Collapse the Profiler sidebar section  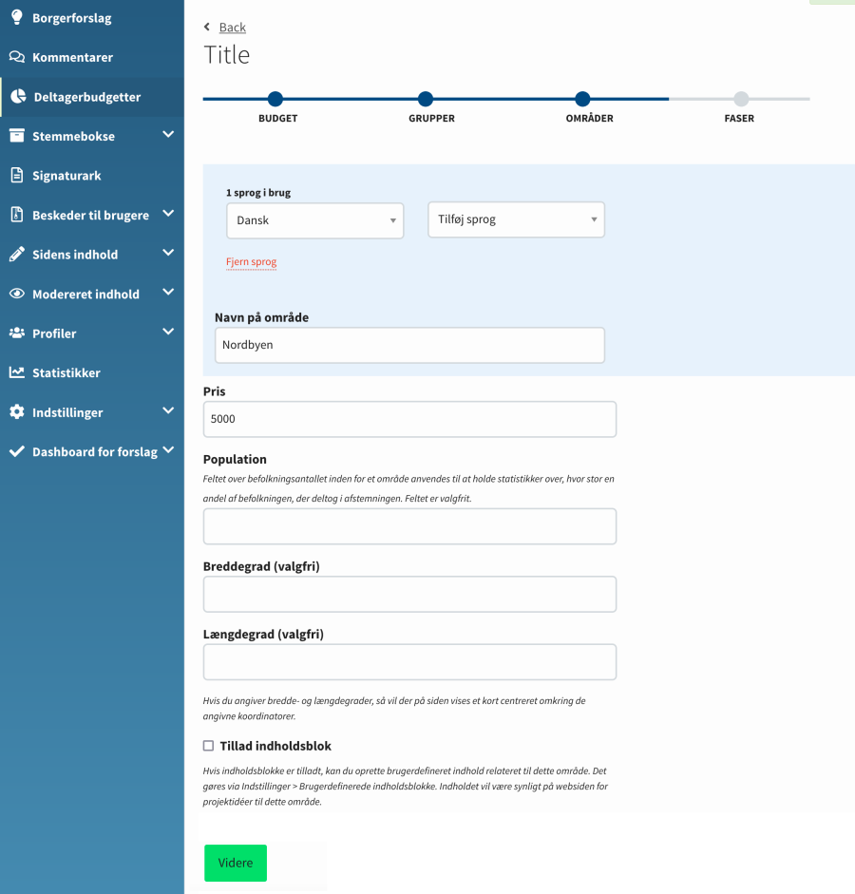[169, 333]
